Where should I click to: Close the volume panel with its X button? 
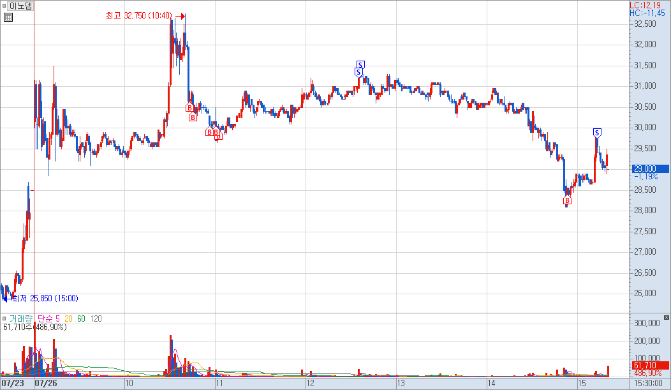(667, 317)
